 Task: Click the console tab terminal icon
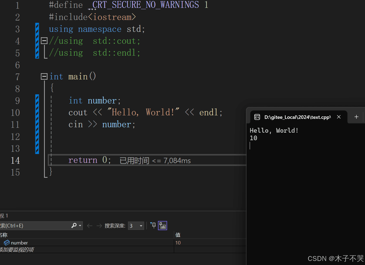[257, 117]
